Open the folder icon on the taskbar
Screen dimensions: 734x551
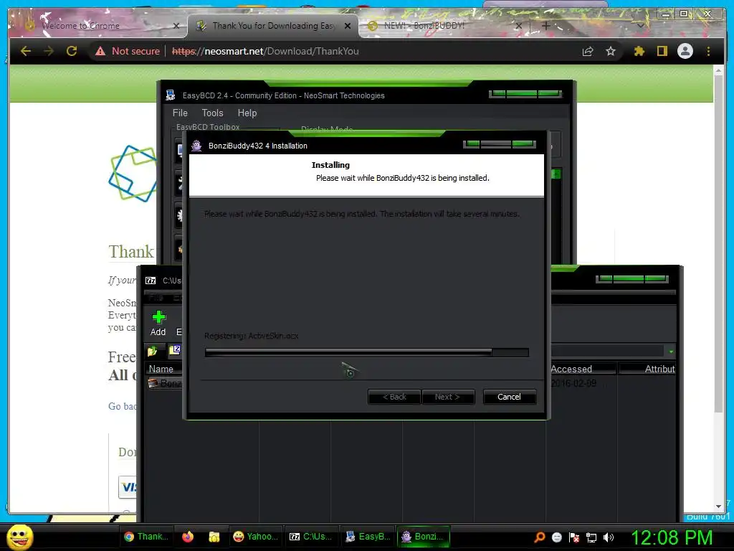(x=214, y=537)
